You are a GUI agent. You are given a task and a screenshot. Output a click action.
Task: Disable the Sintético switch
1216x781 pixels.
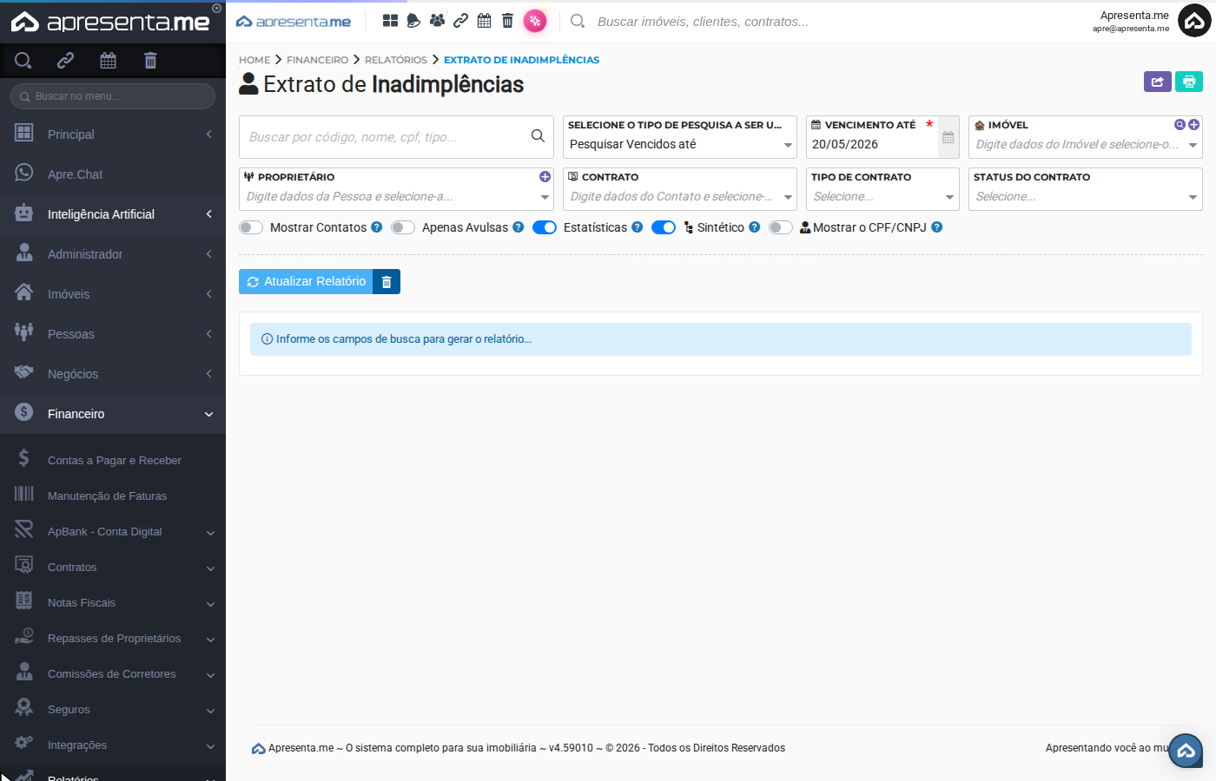pyautogui.click(x=664, y=227)
